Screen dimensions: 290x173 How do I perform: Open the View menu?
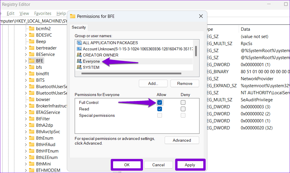point(24,13)
